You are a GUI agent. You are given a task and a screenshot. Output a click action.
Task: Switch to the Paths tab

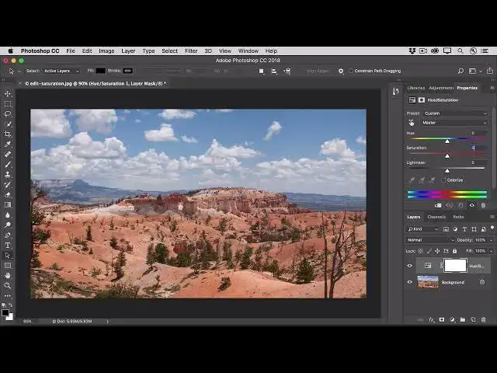458,217
